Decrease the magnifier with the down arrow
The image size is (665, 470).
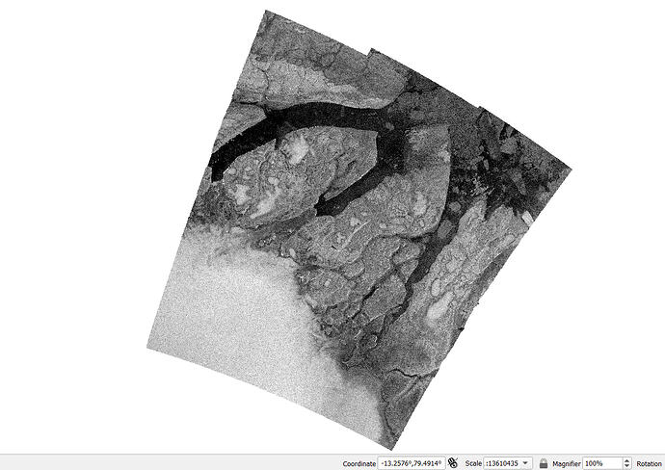[x=626, y=466]
